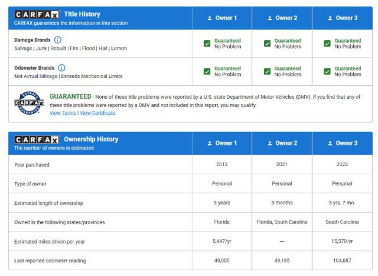Click Owner 2 person icon in Title History
Screen dimensions: 378x276
[x=270, y=18]
